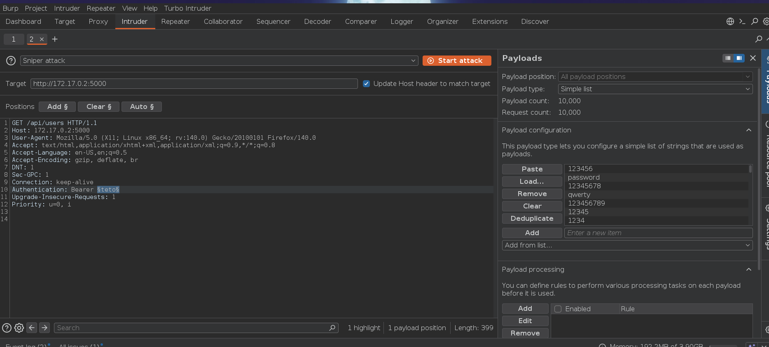Screen dimensions: 769x347
Task: Go to next search match arrow
Action: point(44,328)
